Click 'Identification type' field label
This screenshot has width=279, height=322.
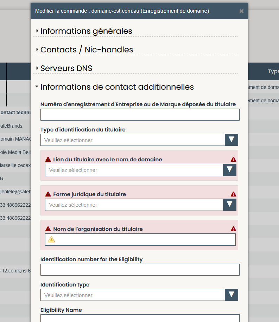[65, 285]
